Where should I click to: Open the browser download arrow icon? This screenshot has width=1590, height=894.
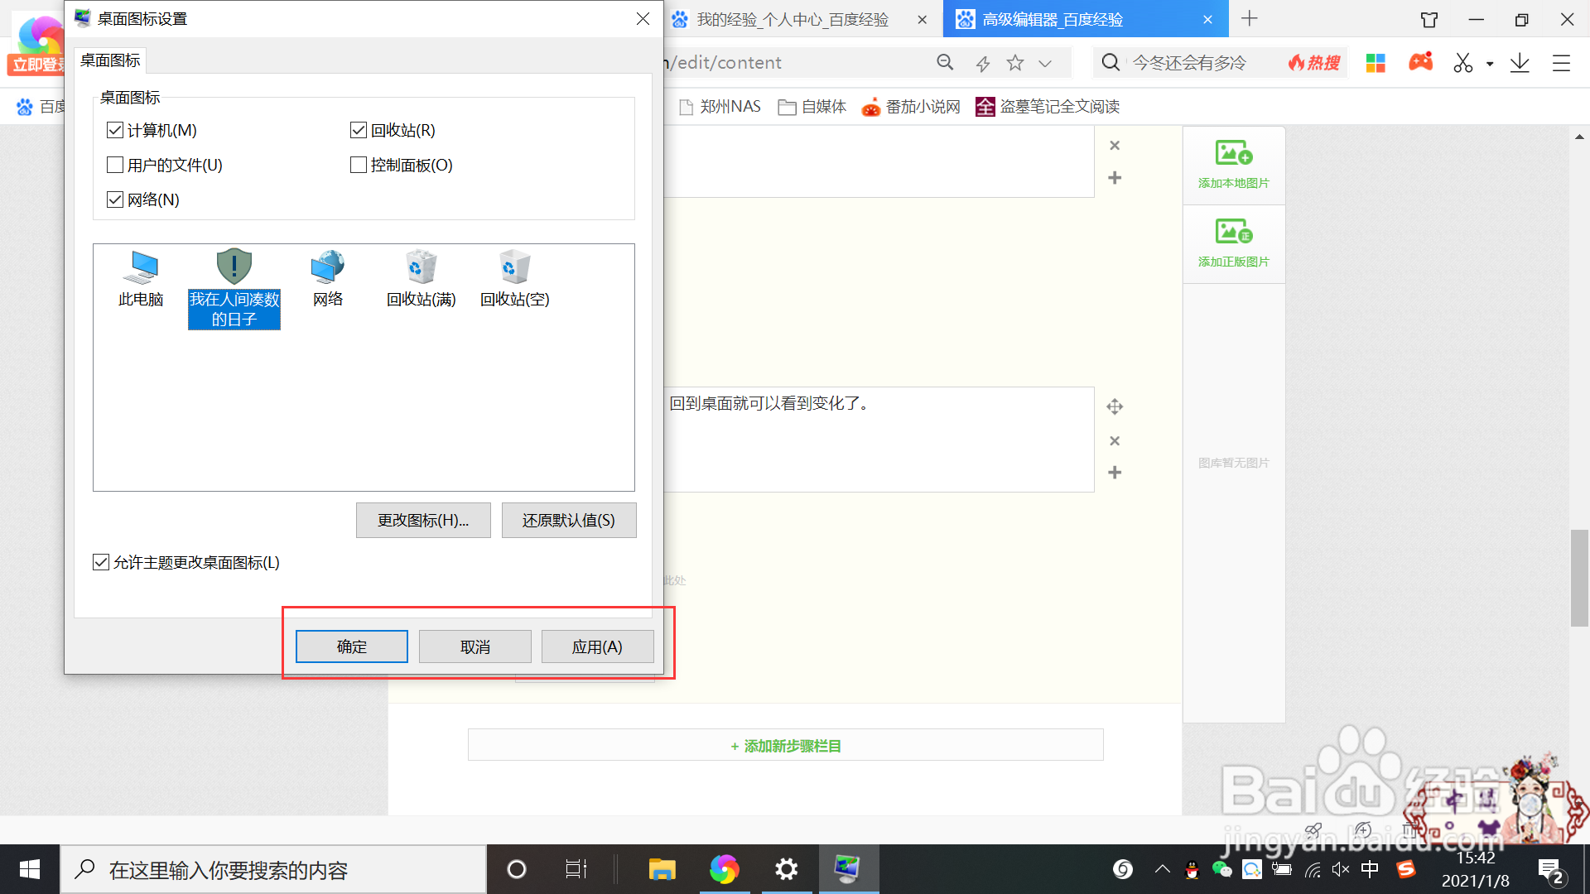(x=1520, y=63)
